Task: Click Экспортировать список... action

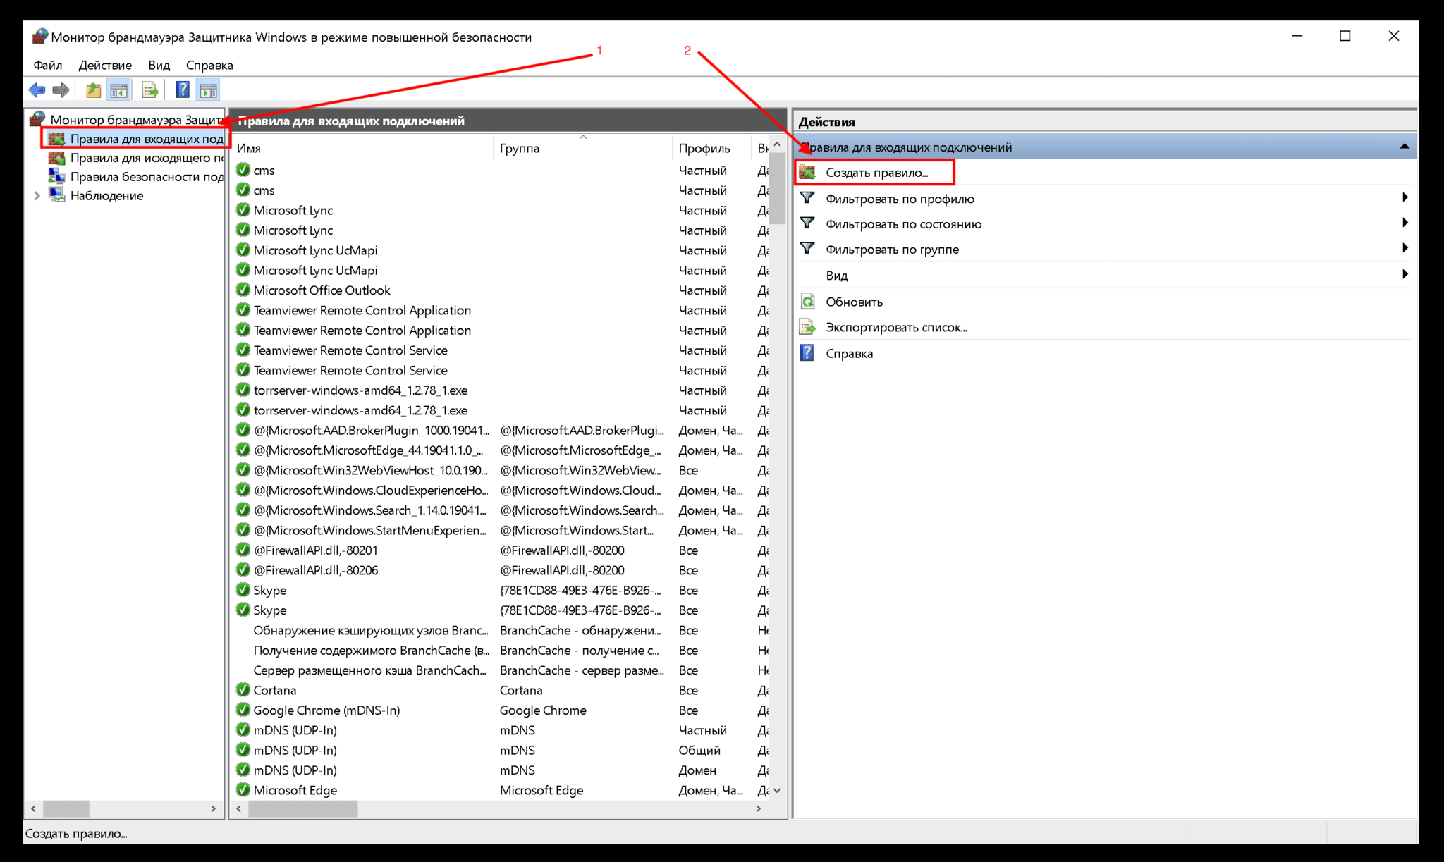Action: point(896,328)
